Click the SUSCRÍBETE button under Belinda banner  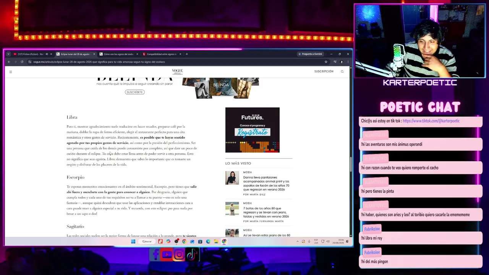(x=134, y=92)
